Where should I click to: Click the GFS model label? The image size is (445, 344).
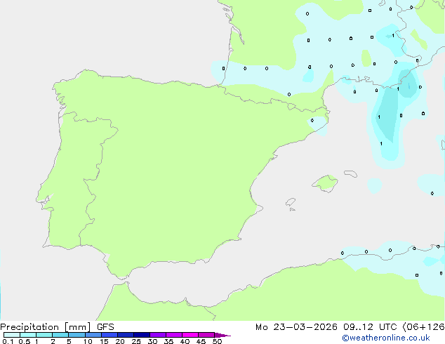(105, 327)
